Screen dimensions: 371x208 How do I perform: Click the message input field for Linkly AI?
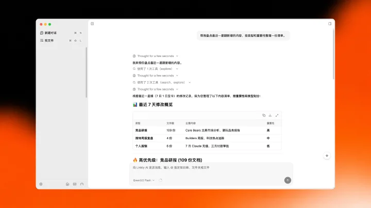click(211, 167)
